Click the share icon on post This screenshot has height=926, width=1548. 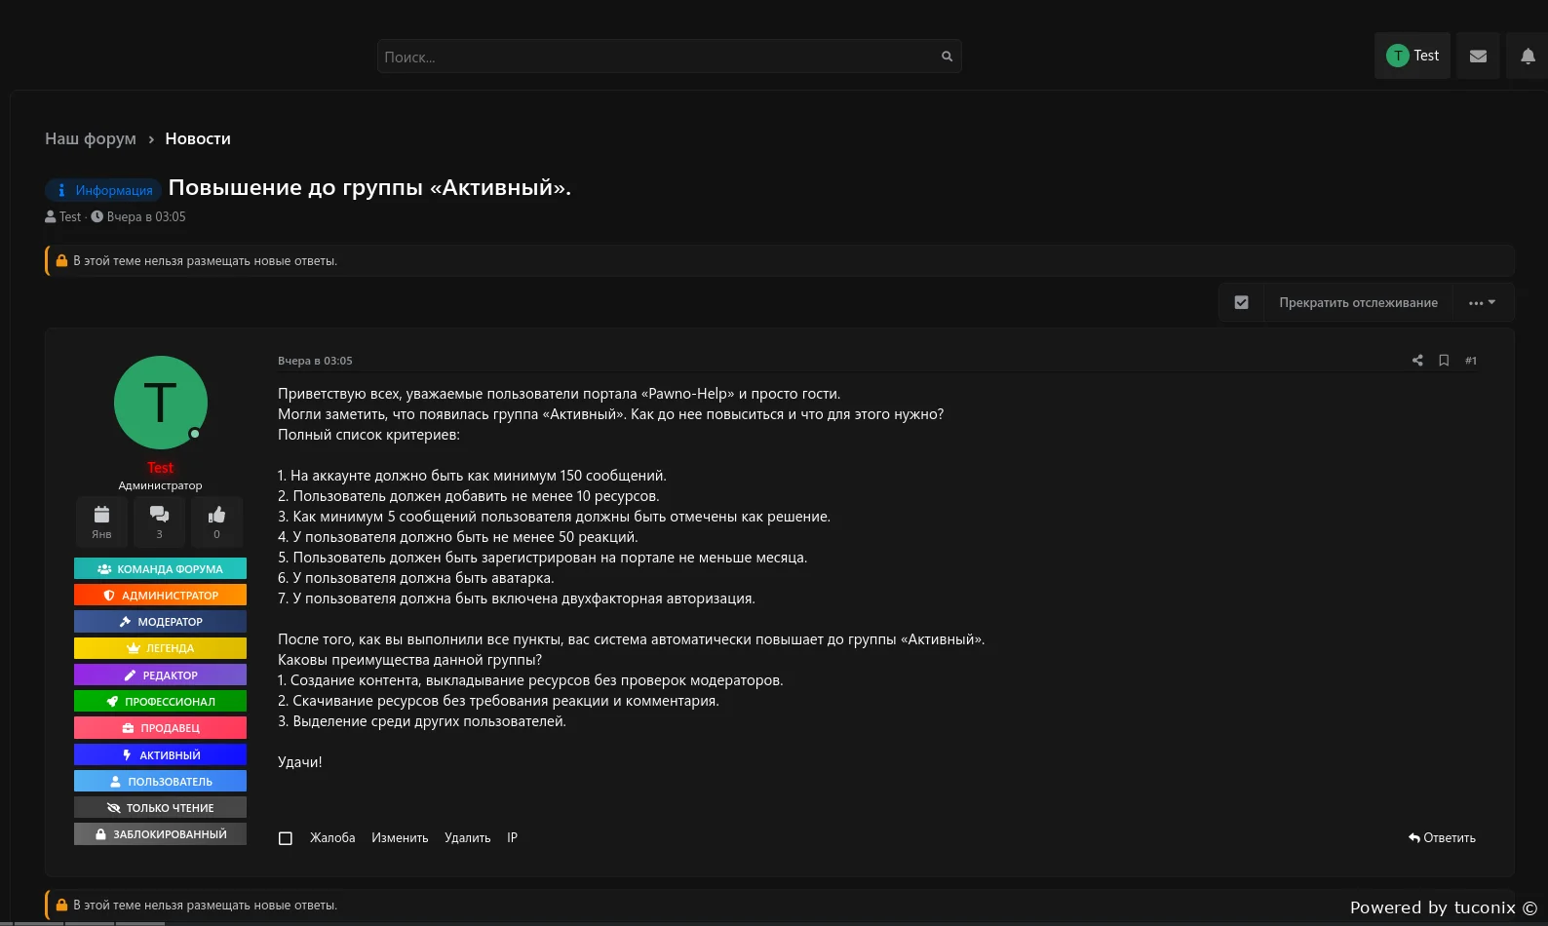tap(1417, 361)
